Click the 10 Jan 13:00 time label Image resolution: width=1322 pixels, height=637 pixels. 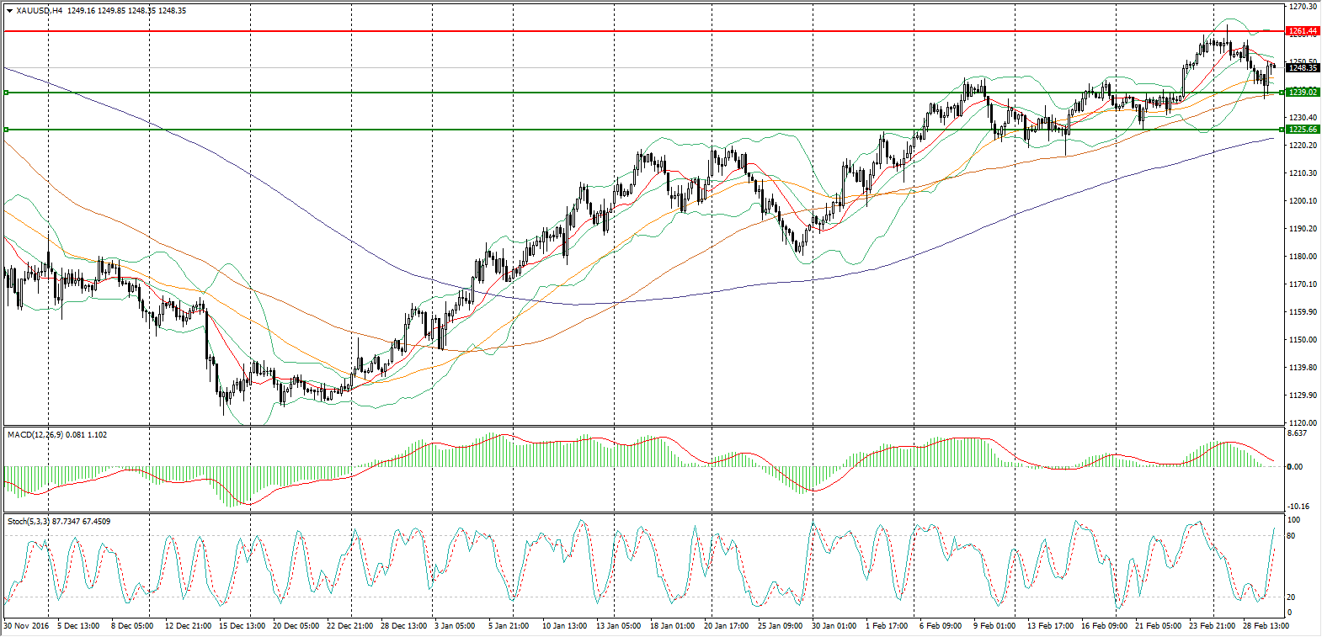[564, 626]
